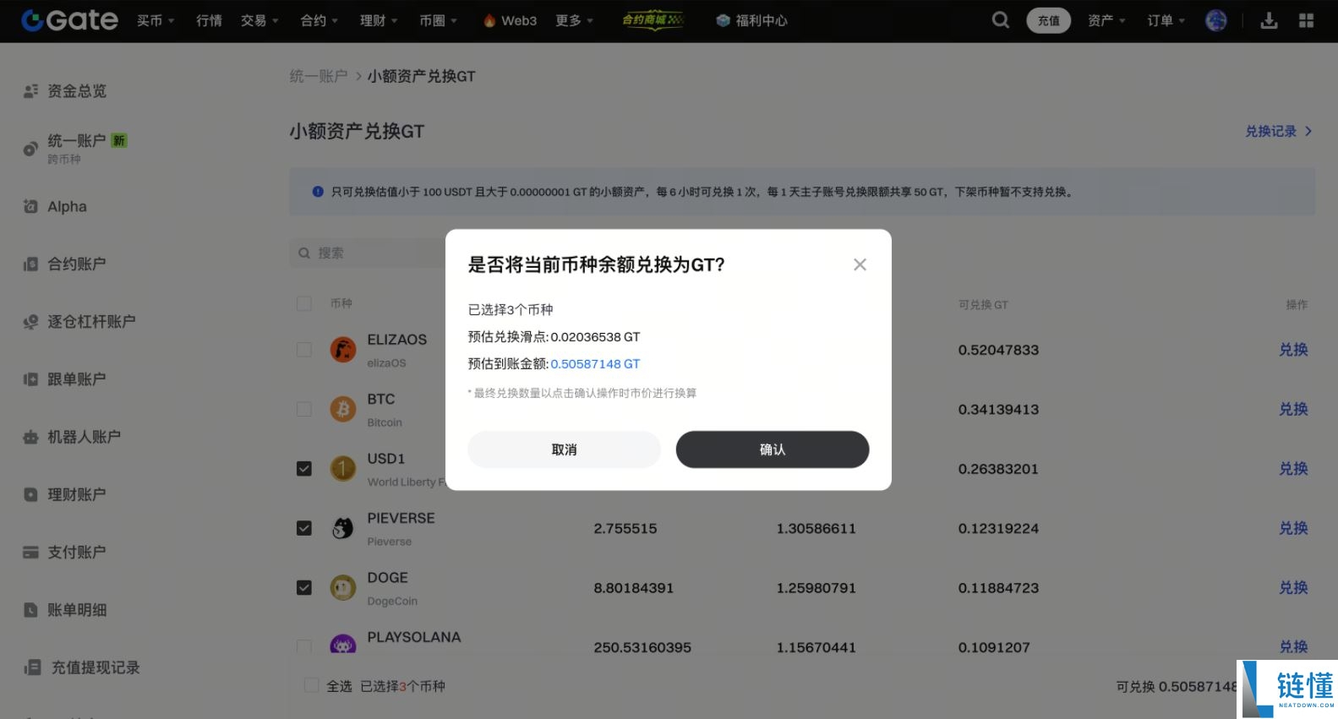
Task: Click 兑换 link in BTC row
Action: click(x=1293, y=409)
